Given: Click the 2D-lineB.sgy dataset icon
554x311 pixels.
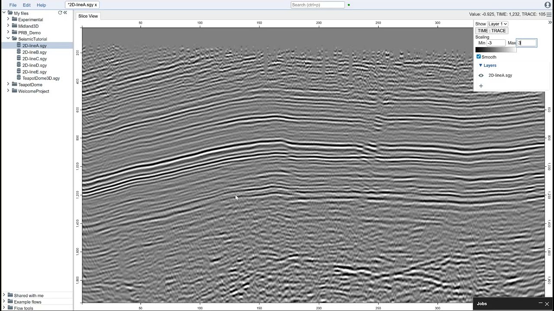Looking at the screenshot, I should point(19,52).
